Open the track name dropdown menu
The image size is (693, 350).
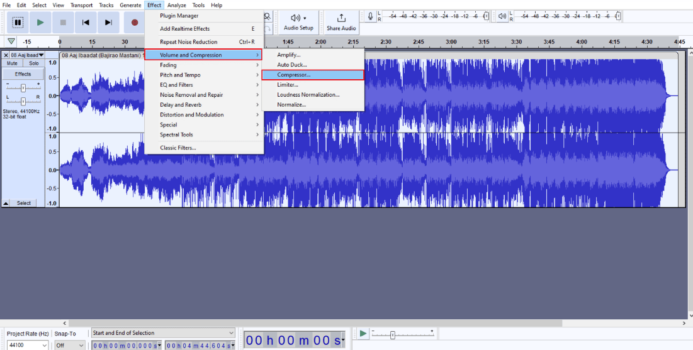tap(28, 55)
